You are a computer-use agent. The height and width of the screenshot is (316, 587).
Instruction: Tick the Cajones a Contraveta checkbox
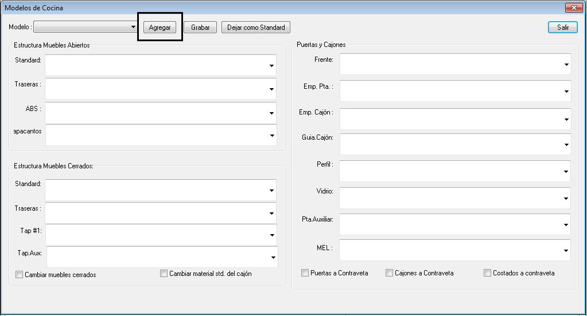tap(390, 273)
